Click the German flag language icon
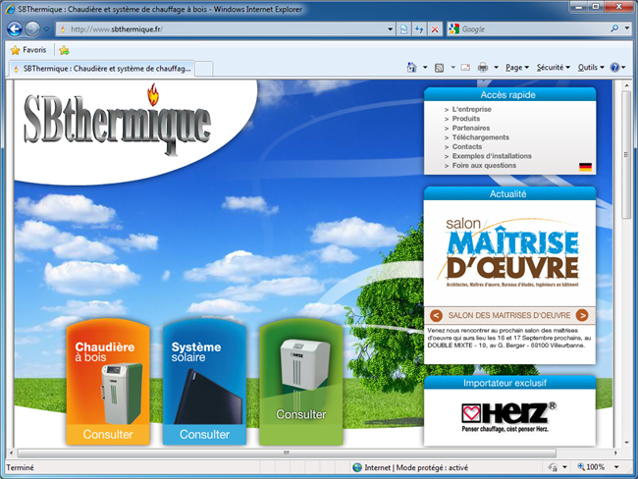Viewport: 638px width, 479px height. [585, 167]
